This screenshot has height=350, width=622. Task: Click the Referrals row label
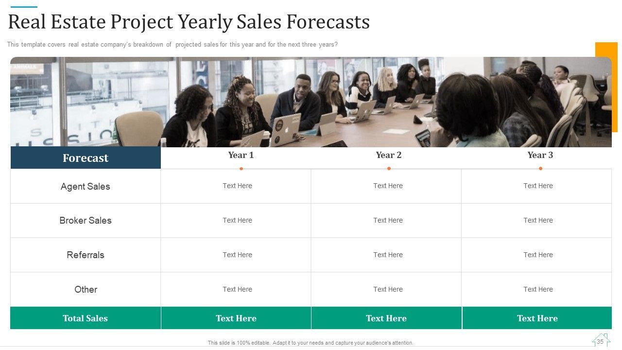(86, 255)
